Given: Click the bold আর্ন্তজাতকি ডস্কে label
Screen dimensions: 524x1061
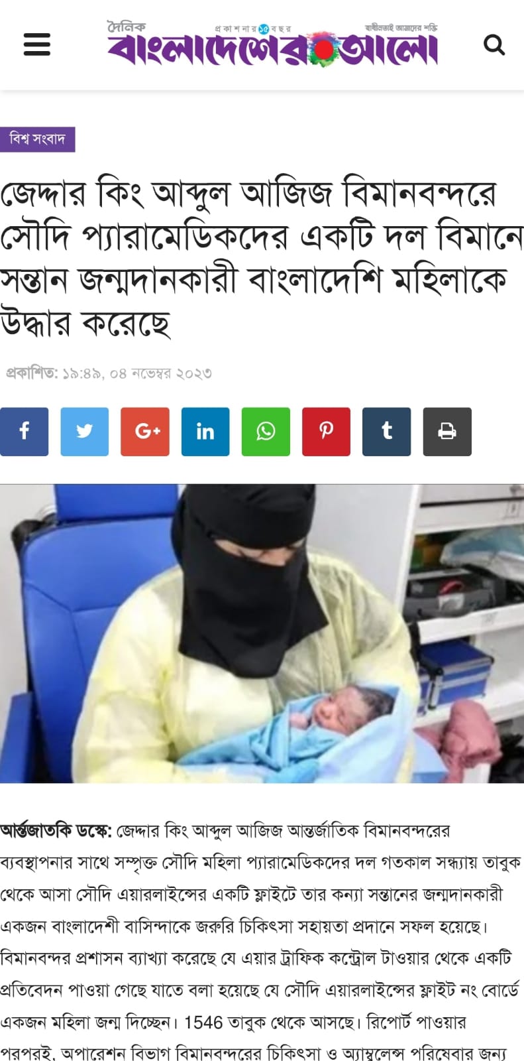Looking at the screenshot, I should [x=56, y=831].
